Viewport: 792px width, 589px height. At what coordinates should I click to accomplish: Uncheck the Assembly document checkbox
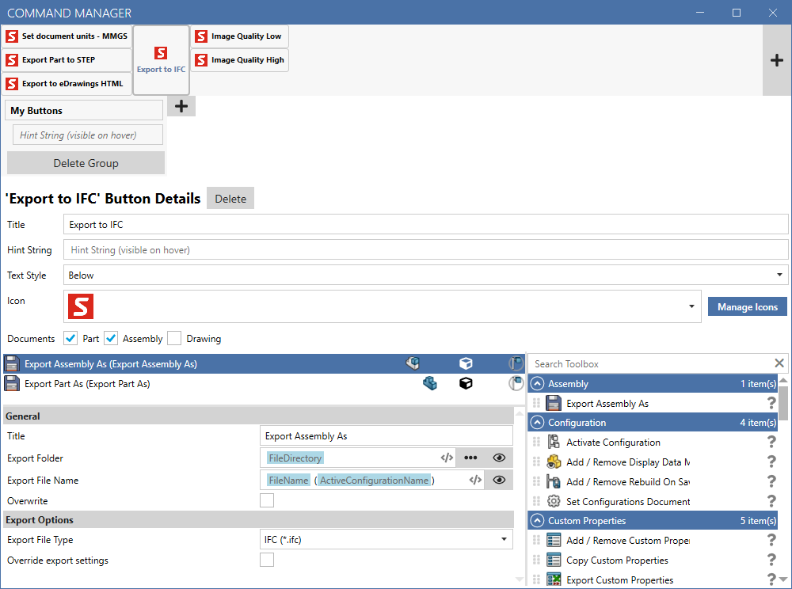tap(111, 338)
